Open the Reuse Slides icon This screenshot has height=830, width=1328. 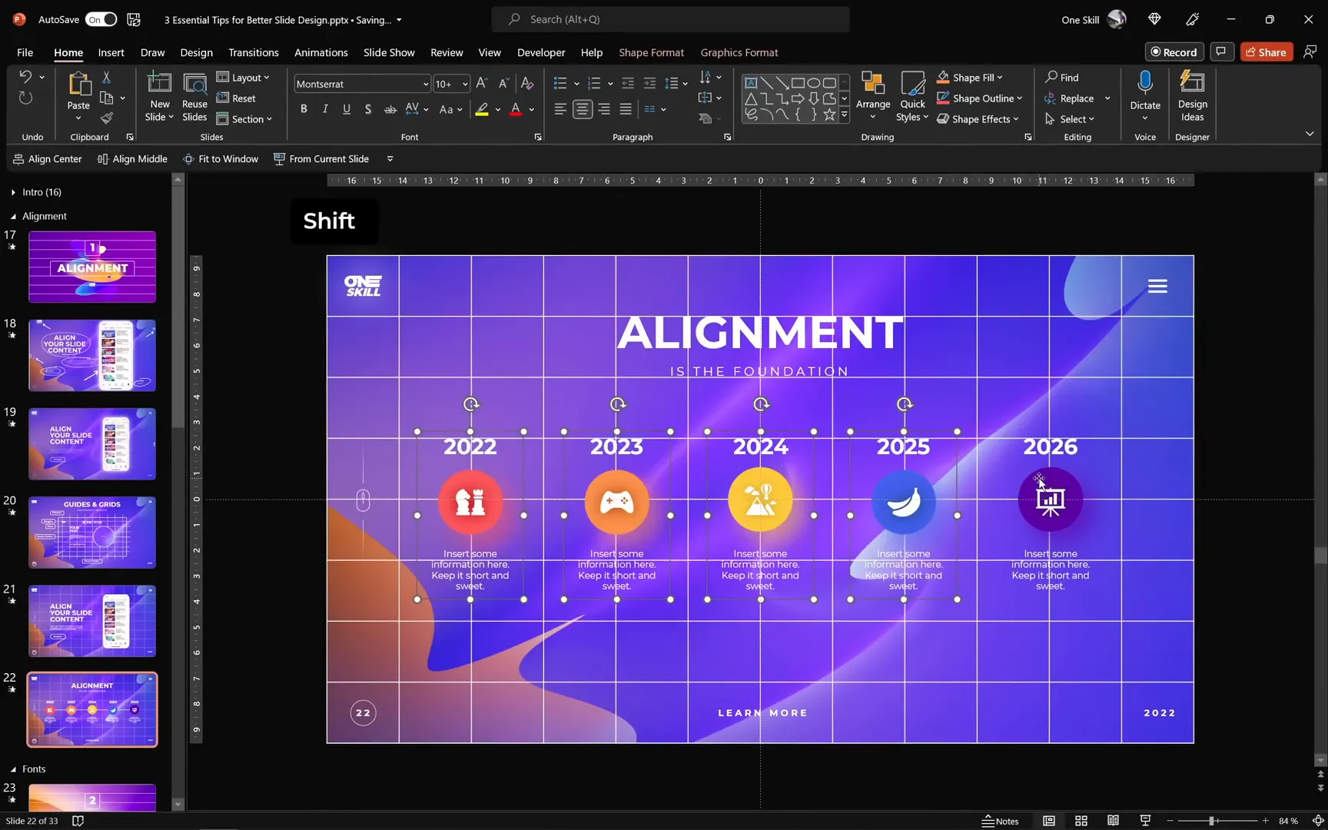tap(194, 83)
